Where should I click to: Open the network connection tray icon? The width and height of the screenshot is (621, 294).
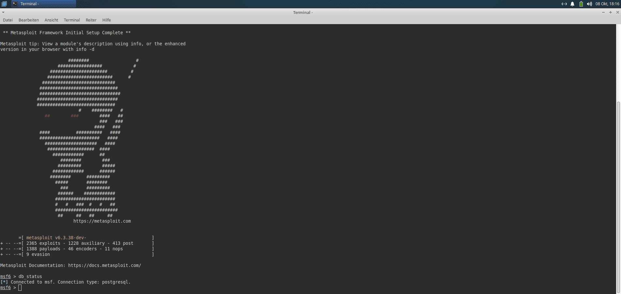click(564, 4)
